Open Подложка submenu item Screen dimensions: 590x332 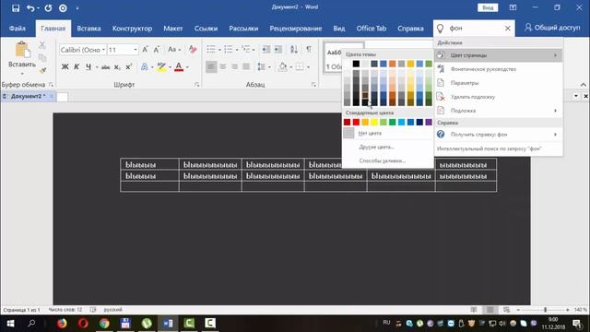[498, 111]
